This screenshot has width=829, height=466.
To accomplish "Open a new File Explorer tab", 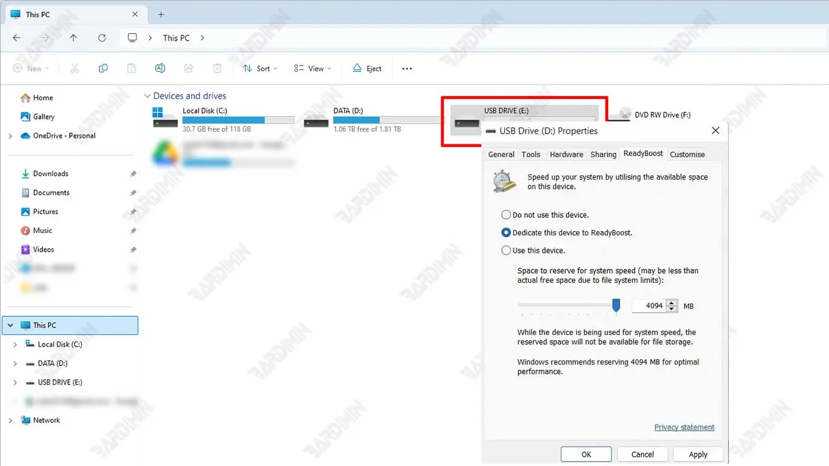I will click(161, 15).
